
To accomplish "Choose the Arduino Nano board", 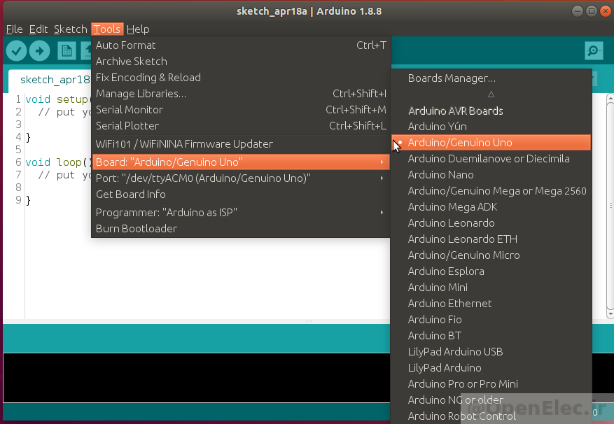I will 491,175.
